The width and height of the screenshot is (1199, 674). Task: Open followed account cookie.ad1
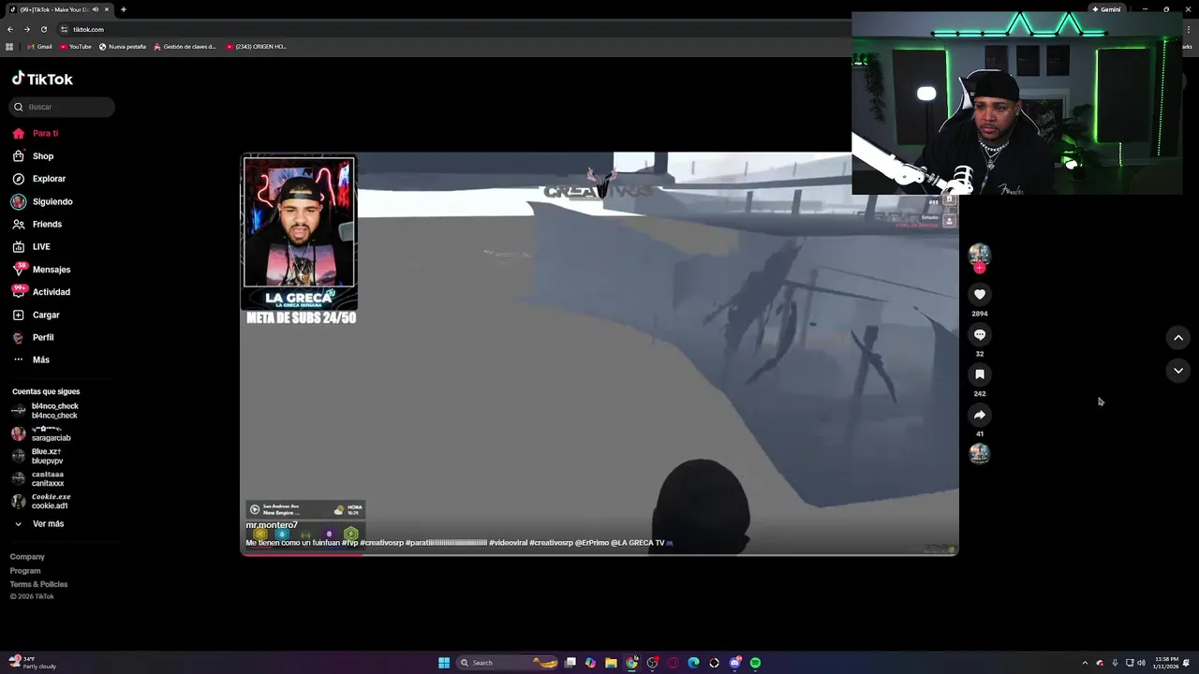[x=41, y=502]
